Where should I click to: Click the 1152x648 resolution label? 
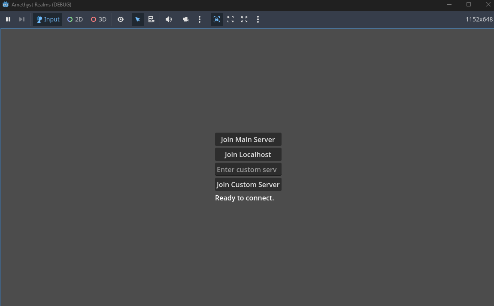click(x=479, y=20)
